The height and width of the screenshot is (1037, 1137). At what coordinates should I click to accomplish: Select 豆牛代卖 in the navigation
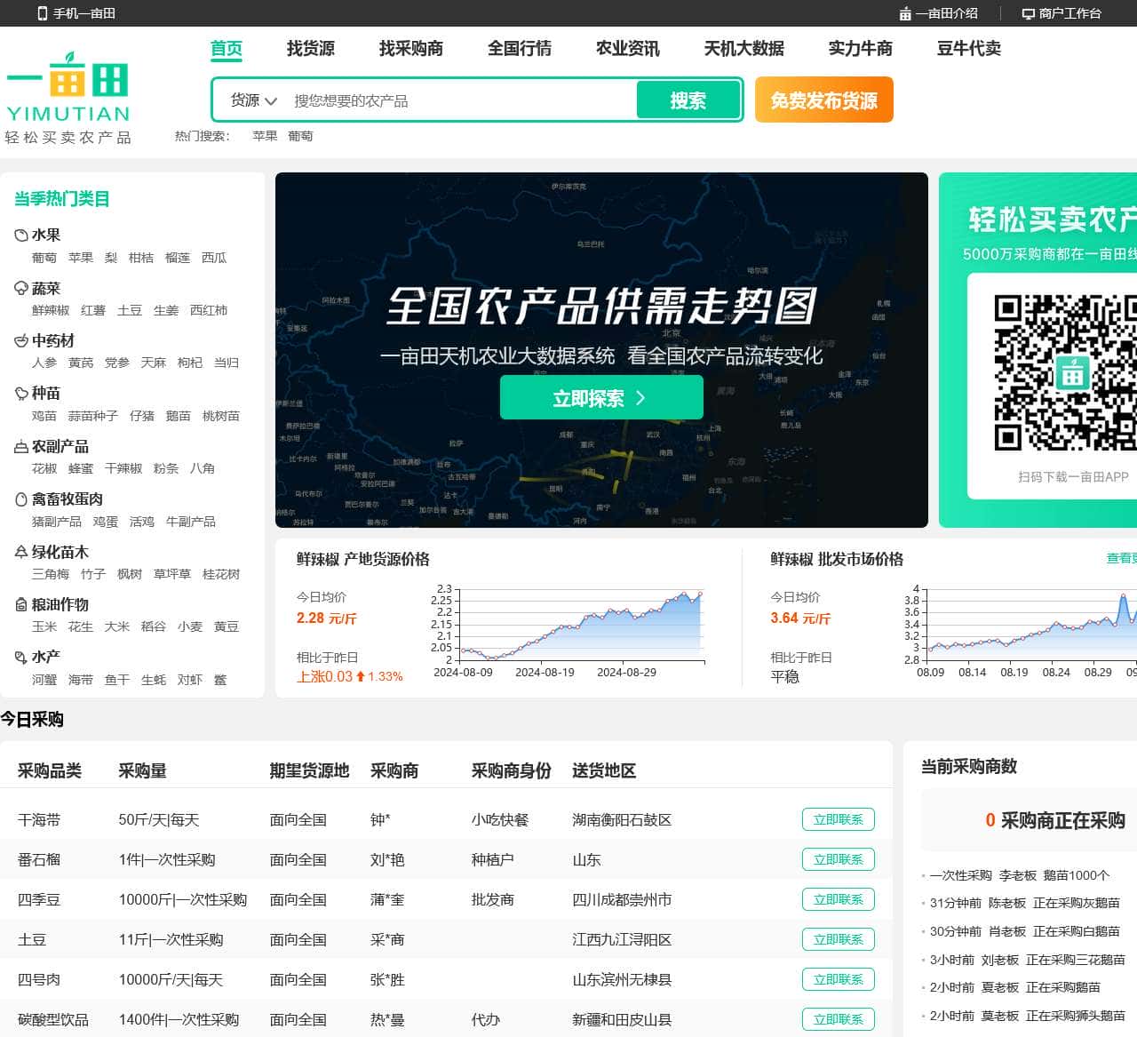968,49
